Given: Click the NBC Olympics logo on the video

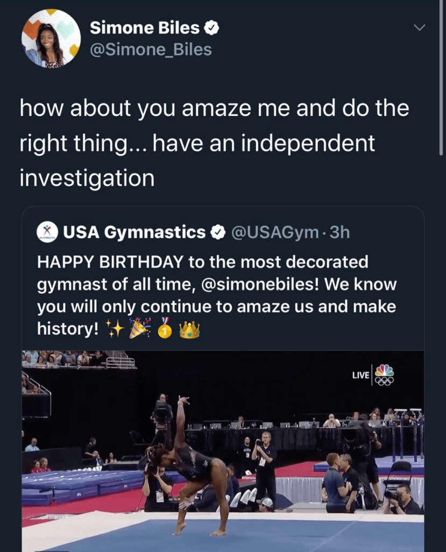Looking at the screenshot, I should 384,375.
